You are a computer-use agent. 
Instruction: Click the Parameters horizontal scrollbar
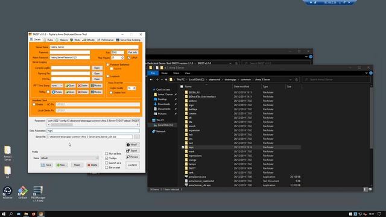93,125
